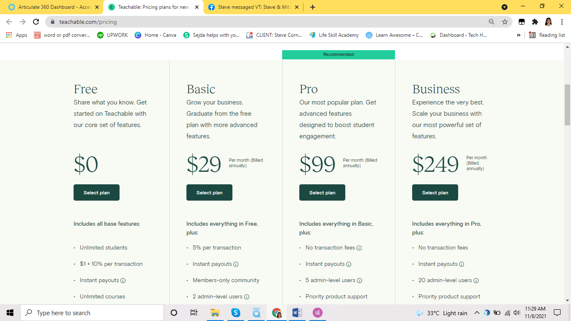
Task: Open the weather widget showing 33°C Light rain
Action: [441, 313]
